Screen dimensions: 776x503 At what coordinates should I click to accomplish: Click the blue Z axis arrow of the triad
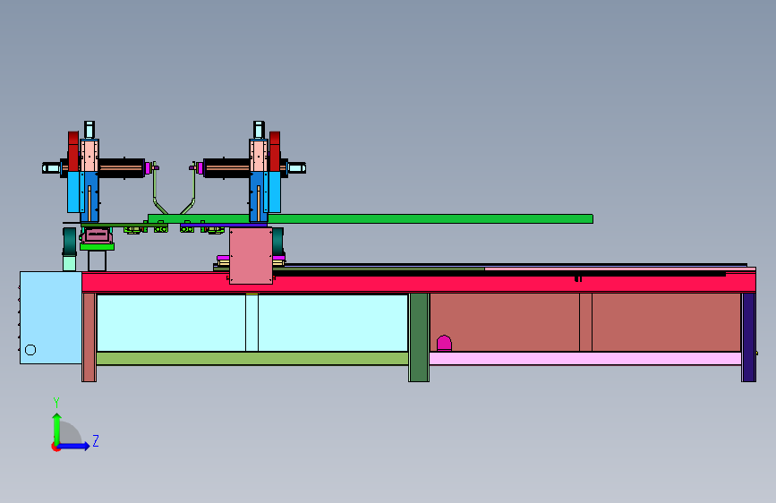74,446
